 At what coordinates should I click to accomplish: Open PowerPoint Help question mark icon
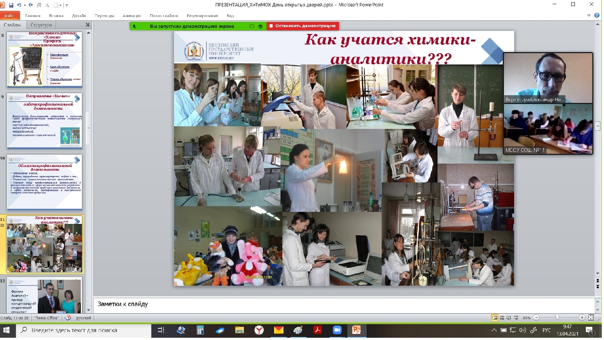pos(597,15)
